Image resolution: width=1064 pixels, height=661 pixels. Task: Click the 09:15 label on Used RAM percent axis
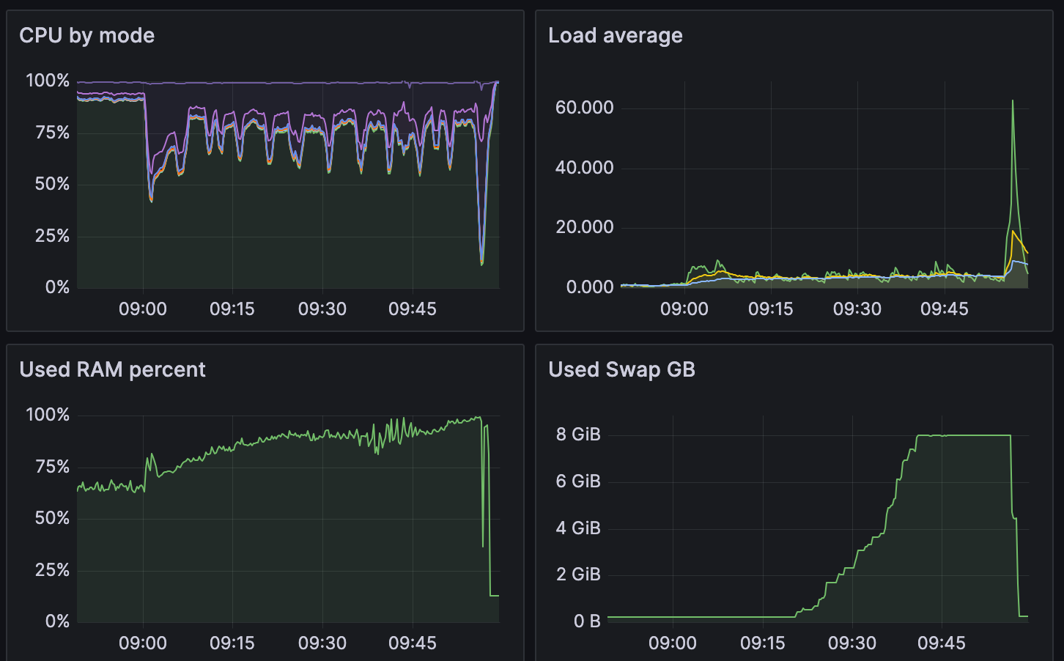click(232, 643)
